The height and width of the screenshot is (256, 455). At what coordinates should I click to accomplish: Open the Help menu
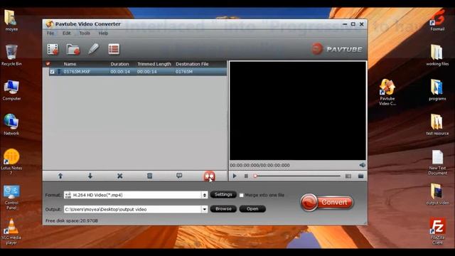103,33
